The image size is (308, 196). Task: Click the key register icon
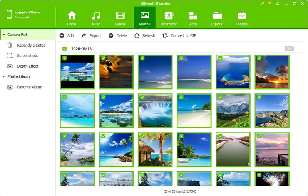click(x=262, y=3)
